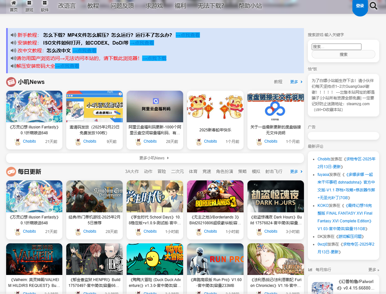This screenshot has width=386, height=294.
Task: Open the 改语言 menu item
Action: point(67,6)
